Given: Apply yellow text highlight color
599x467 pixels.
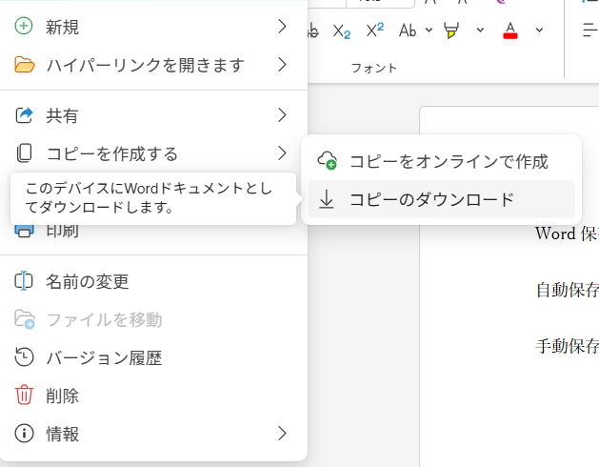Looking at the screenshot, I should tap(451, 30).
